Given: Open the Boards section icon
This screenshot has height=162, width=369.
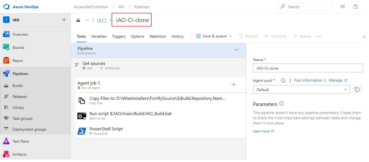Looking at the screenshot, I should pyautogui.click(x=6, y=47).
